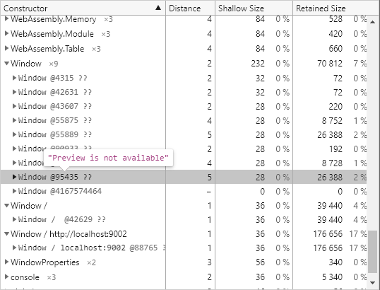Click the Constructor sort ascending arrow
The width and height of the screenshot is (380, 290).
click(x=158, y=8)
